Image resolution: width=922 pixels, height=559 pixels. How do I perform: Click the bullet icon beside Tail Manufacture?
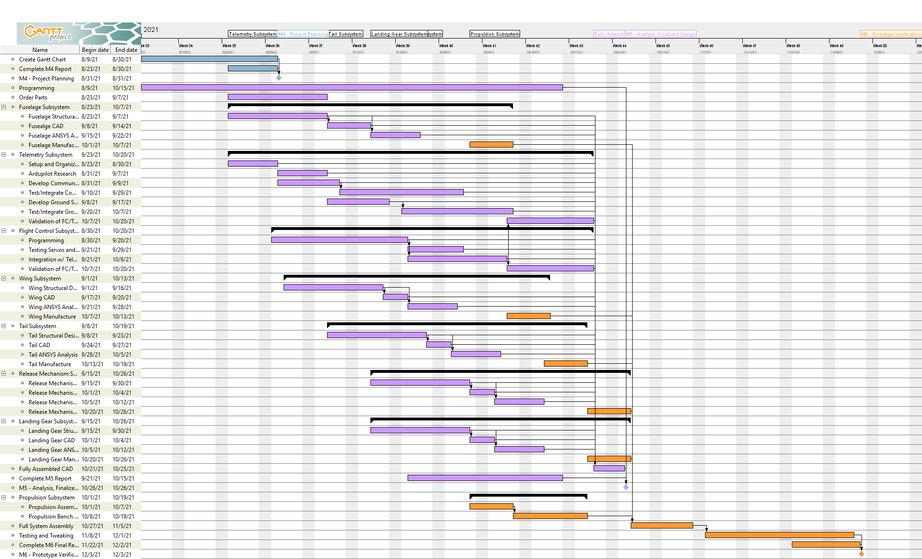[x=22, y=364]
